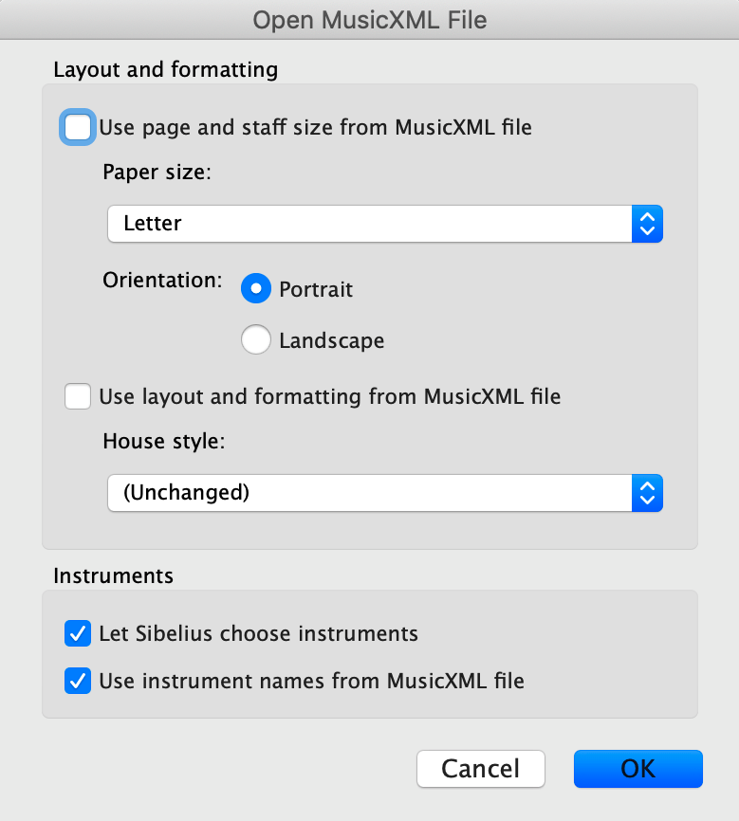Uncheck "Let Sibelius choose instruments"
Screen dimensions: 739x821
tap(78, 633)
